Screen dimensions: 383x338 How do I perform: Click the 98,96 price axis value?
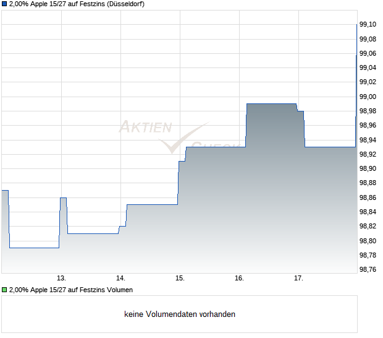(x=368, y=125)
